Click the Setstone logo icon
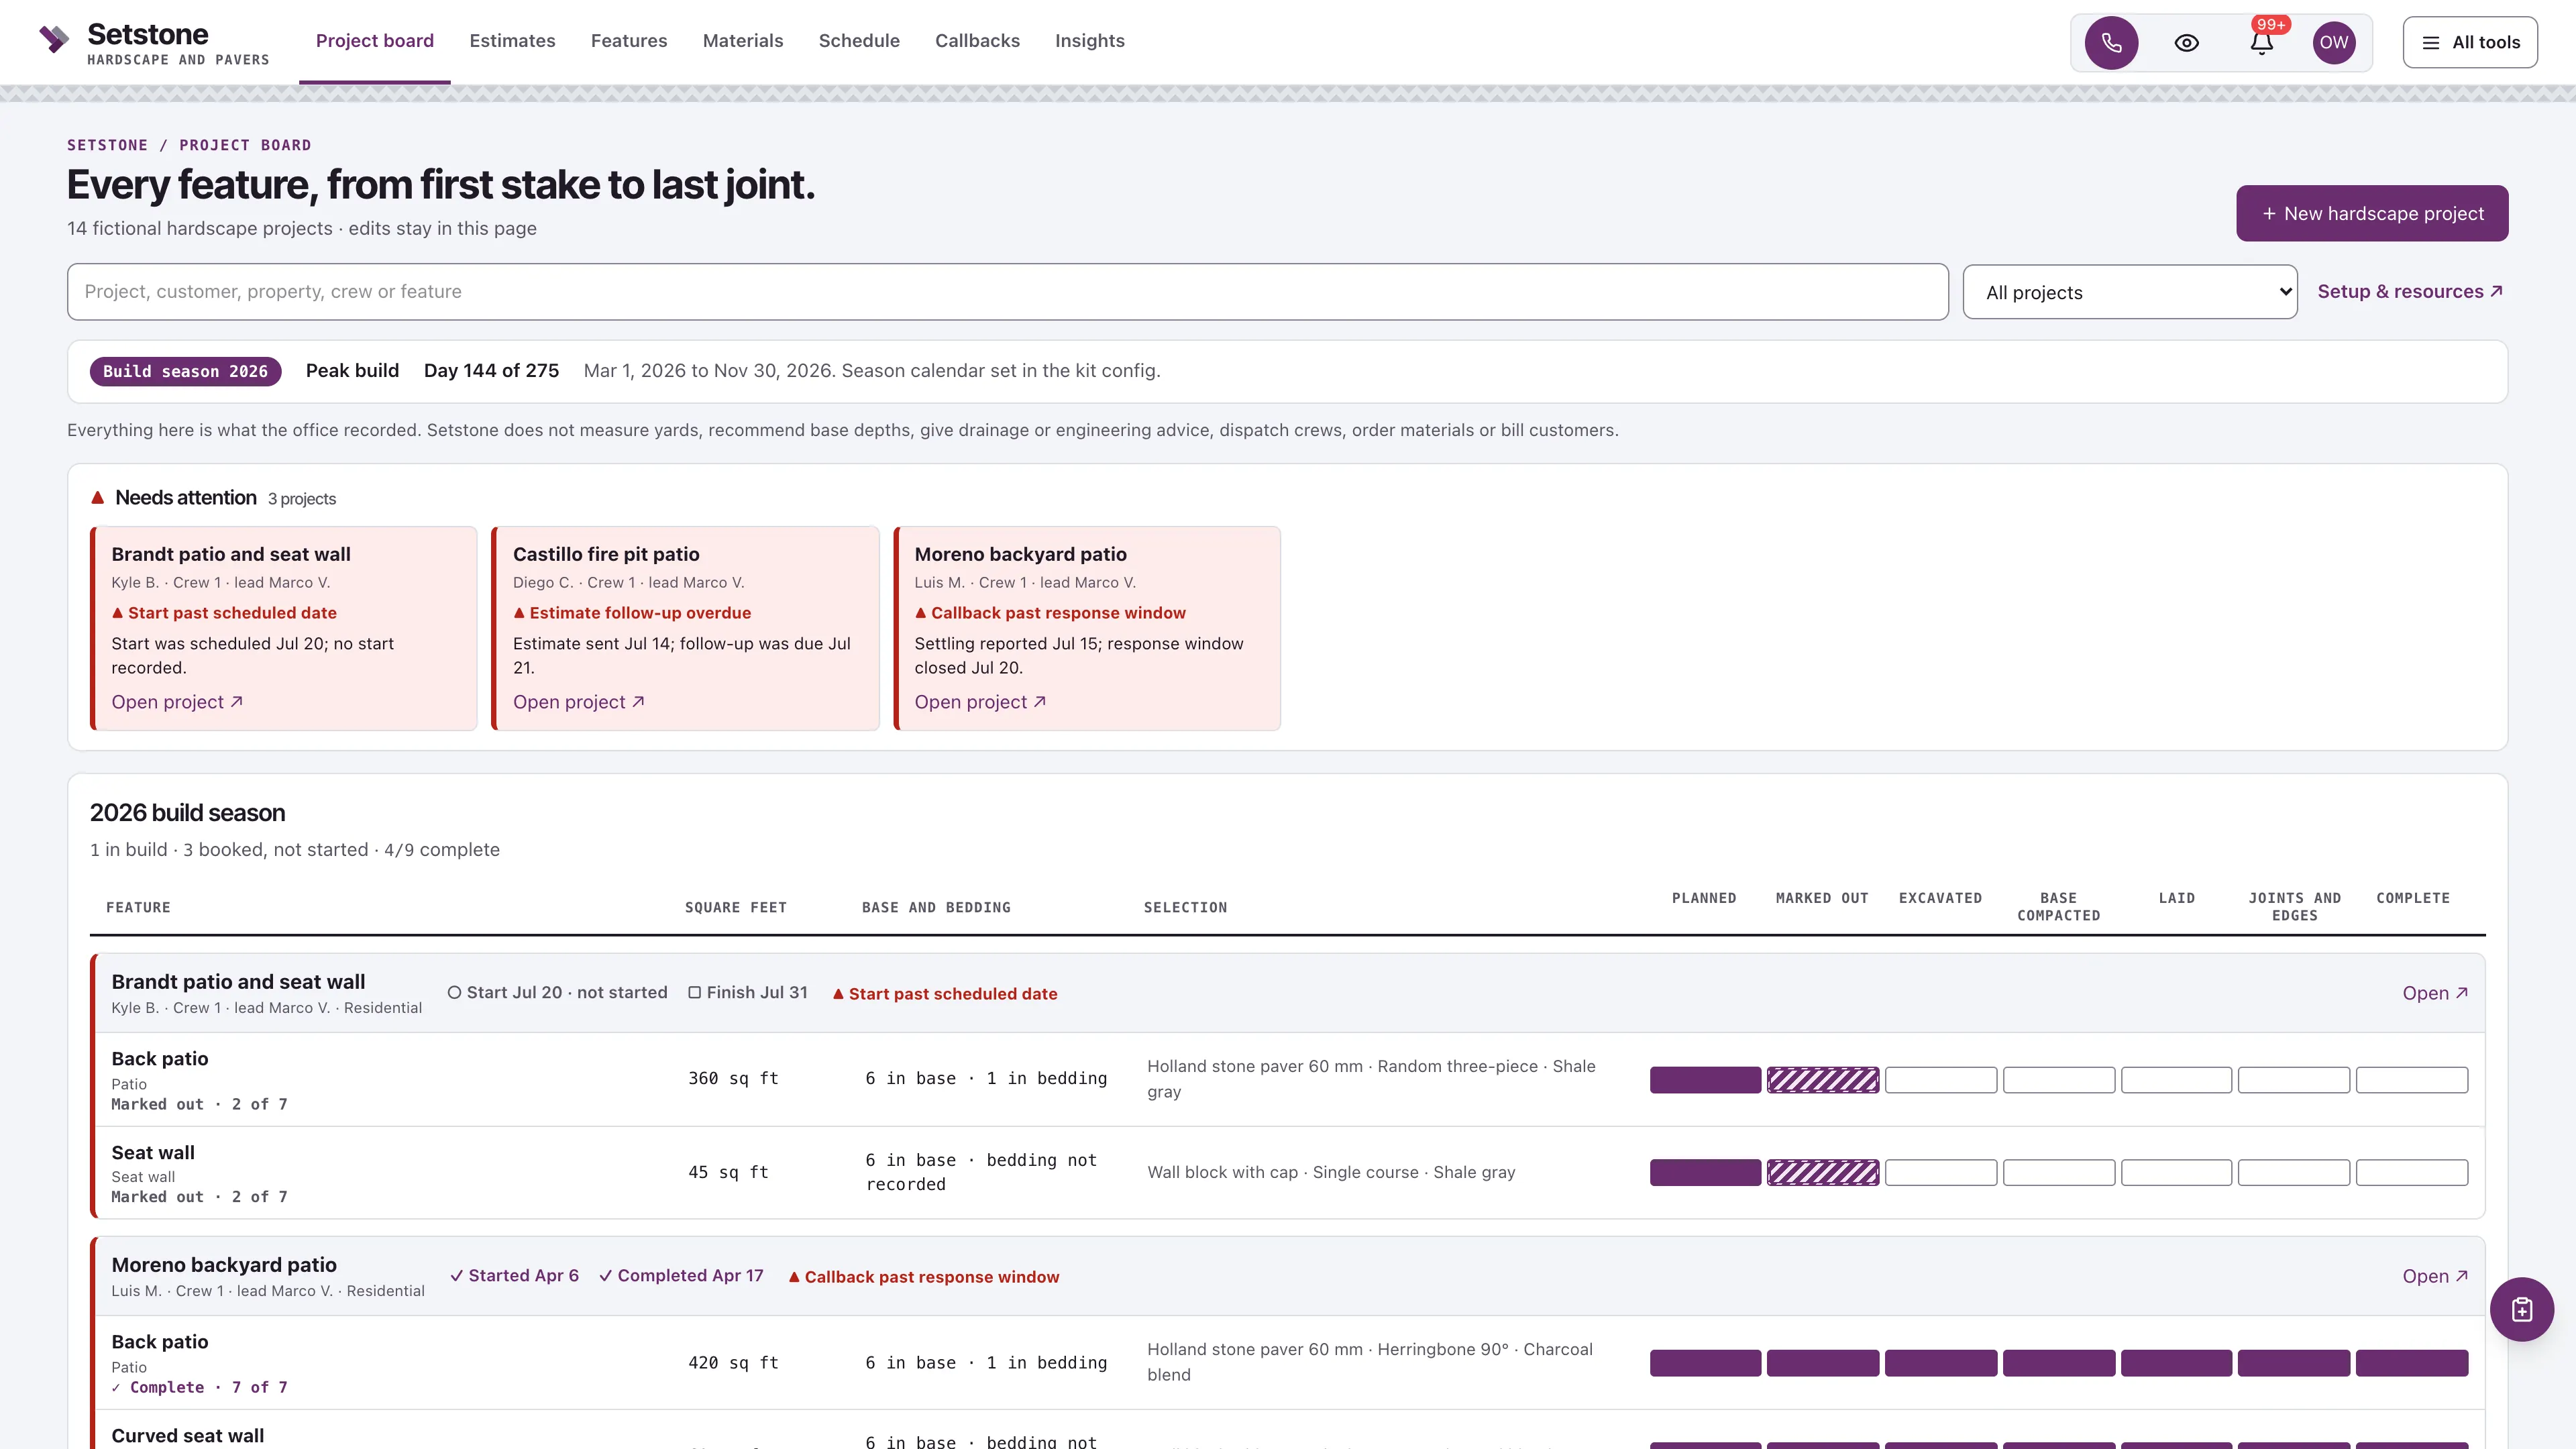This screenshot has width=2576, height=1449. click(x=54, y=40)
